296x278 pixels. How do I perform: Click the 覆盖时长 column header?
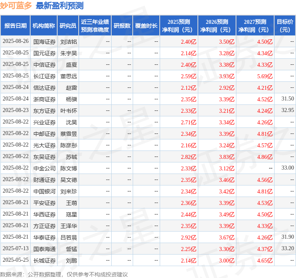coord(146,26)
